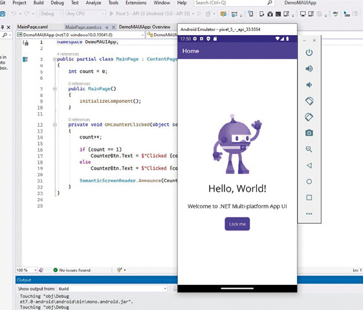Open the Android adb command prompt icon
363x310 pixels.
[x=278, y=14]
